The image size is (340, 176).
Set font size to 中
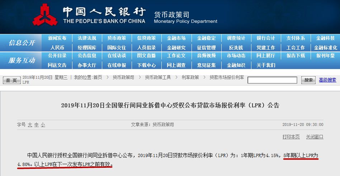coord(37,125)
